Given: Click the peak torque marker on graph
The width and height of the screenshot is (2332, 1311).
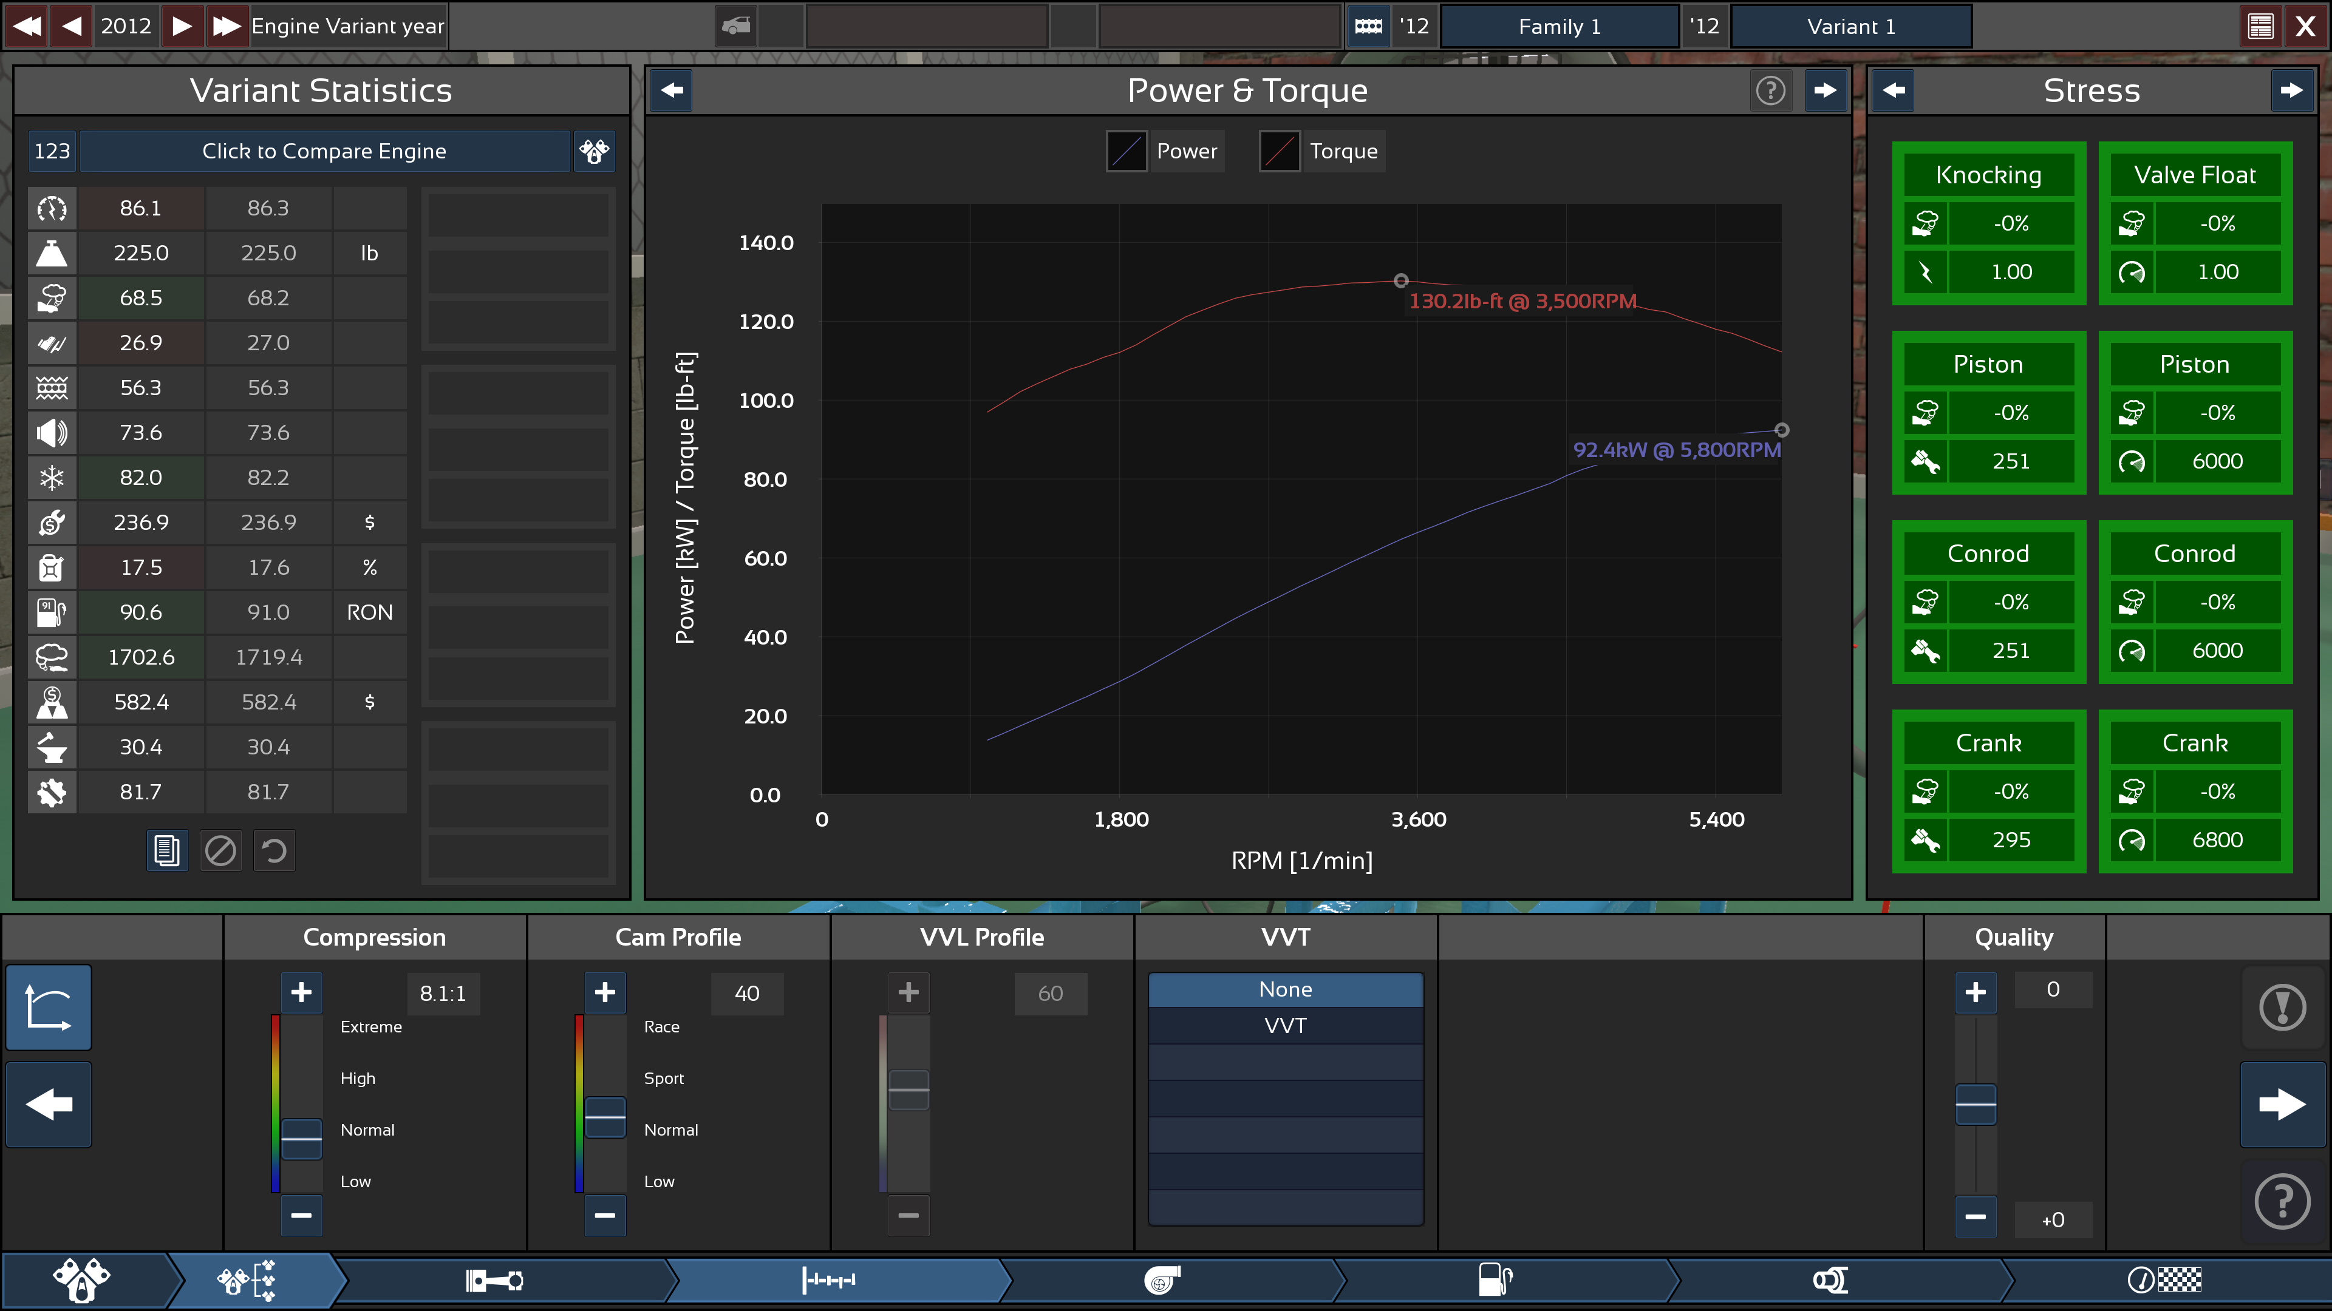Looking at the screenshot, I should coord(1400,280).
